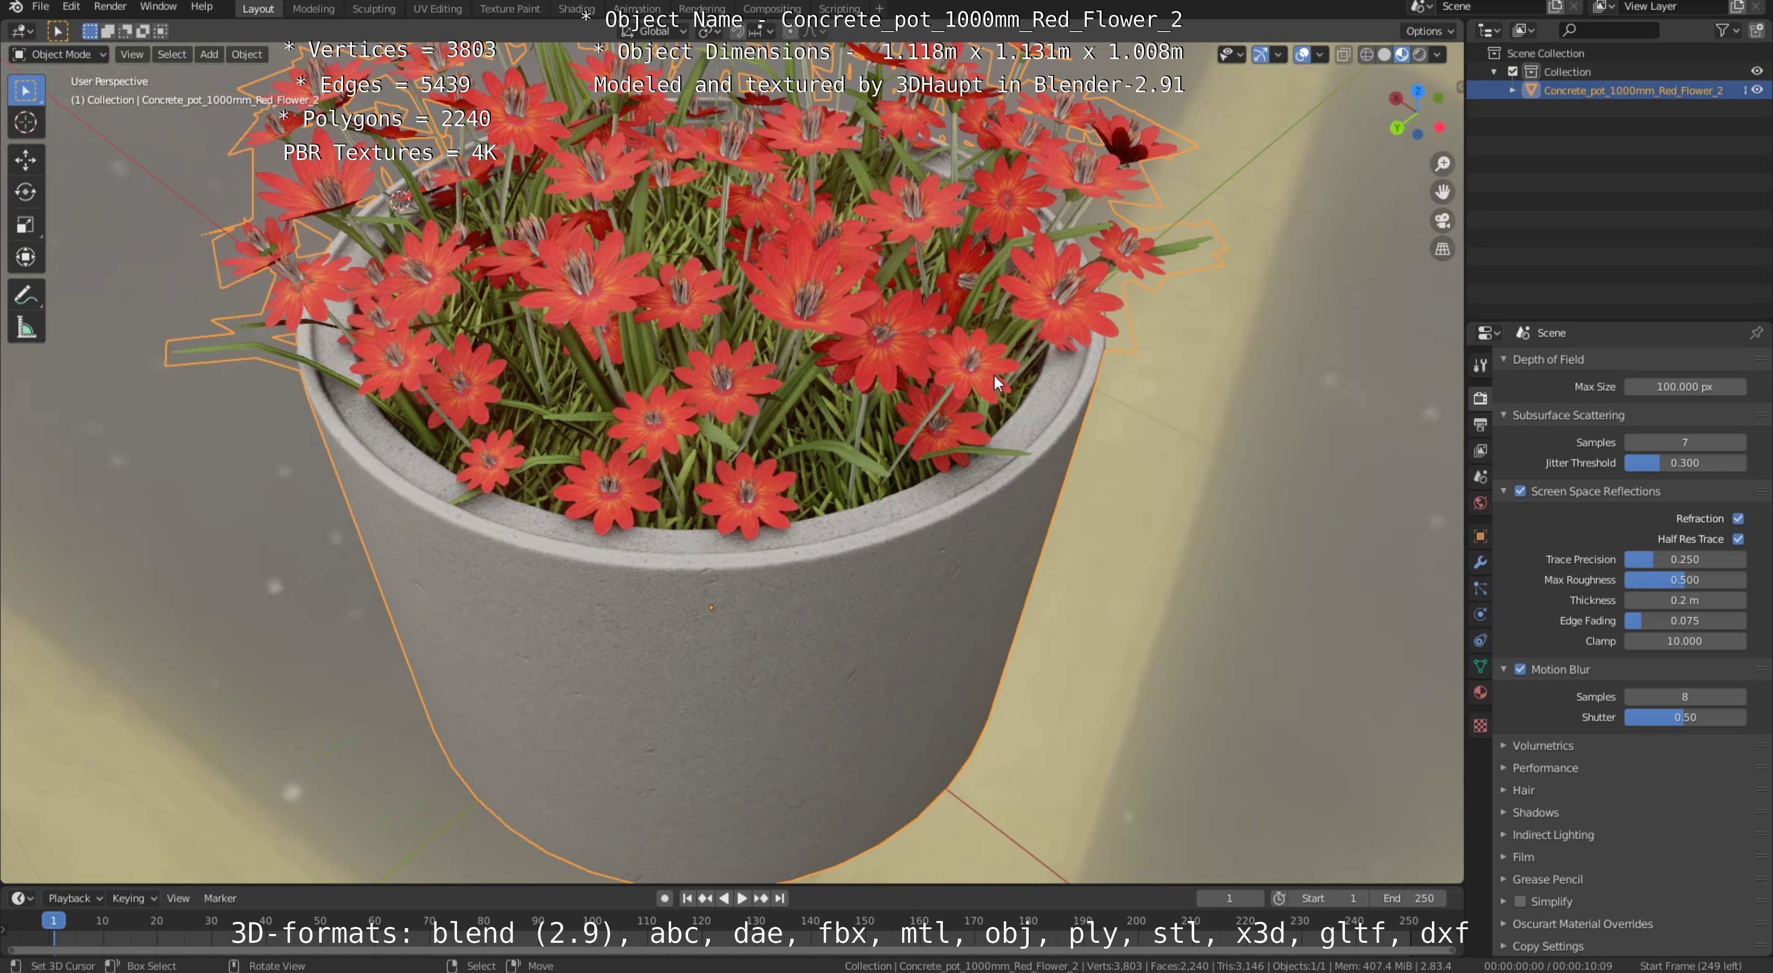Viewport: 1773px width, 973px height.
Task: Open the View Layer properties tab
Action: [x=1480, y=451]
